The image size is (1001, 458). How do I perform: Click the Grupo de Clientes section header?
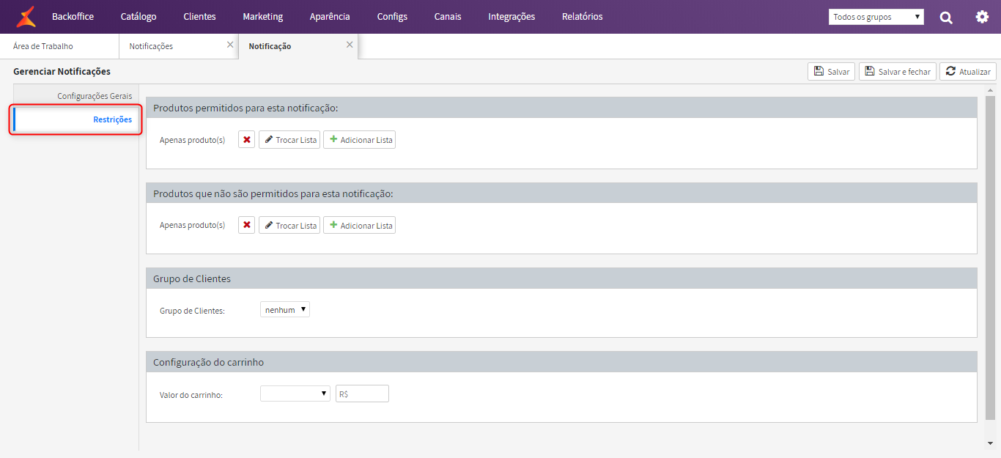561,278
